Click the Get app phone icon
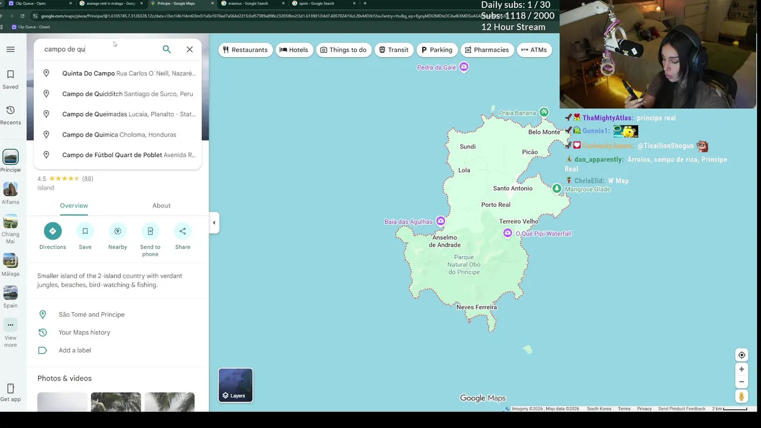The image size is (761, 428). [10, 389]
